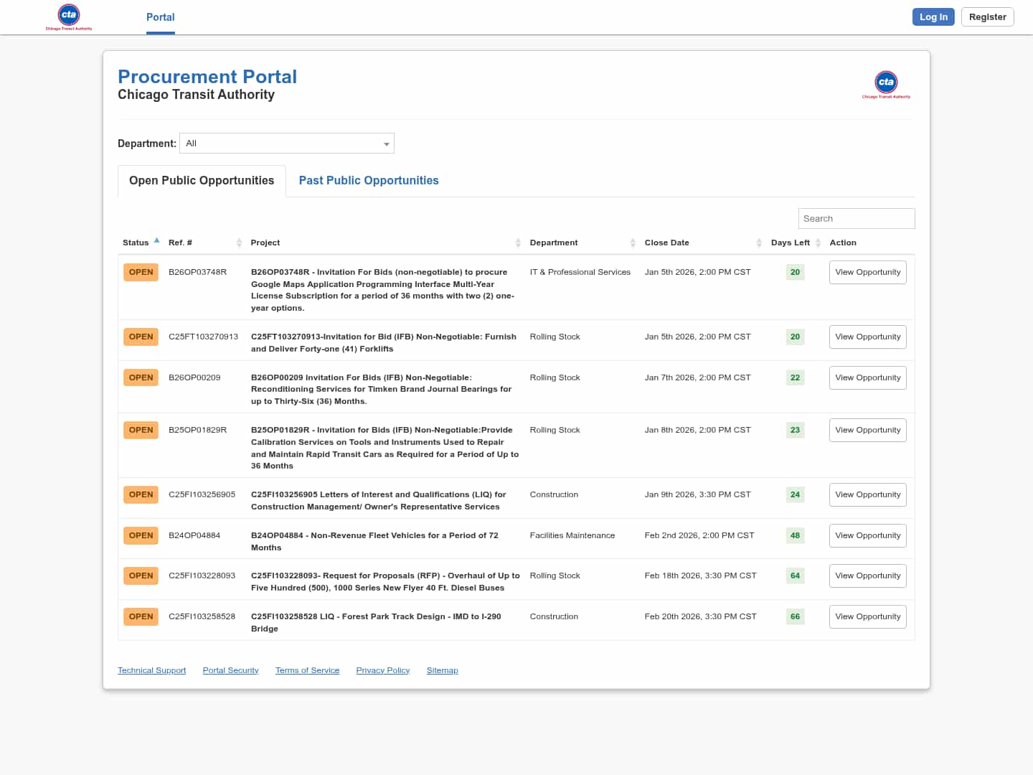The width and height of the screenshot is (1033, 775).
Task: Open the Technical Support link
Action: click(x=151, y=670)
